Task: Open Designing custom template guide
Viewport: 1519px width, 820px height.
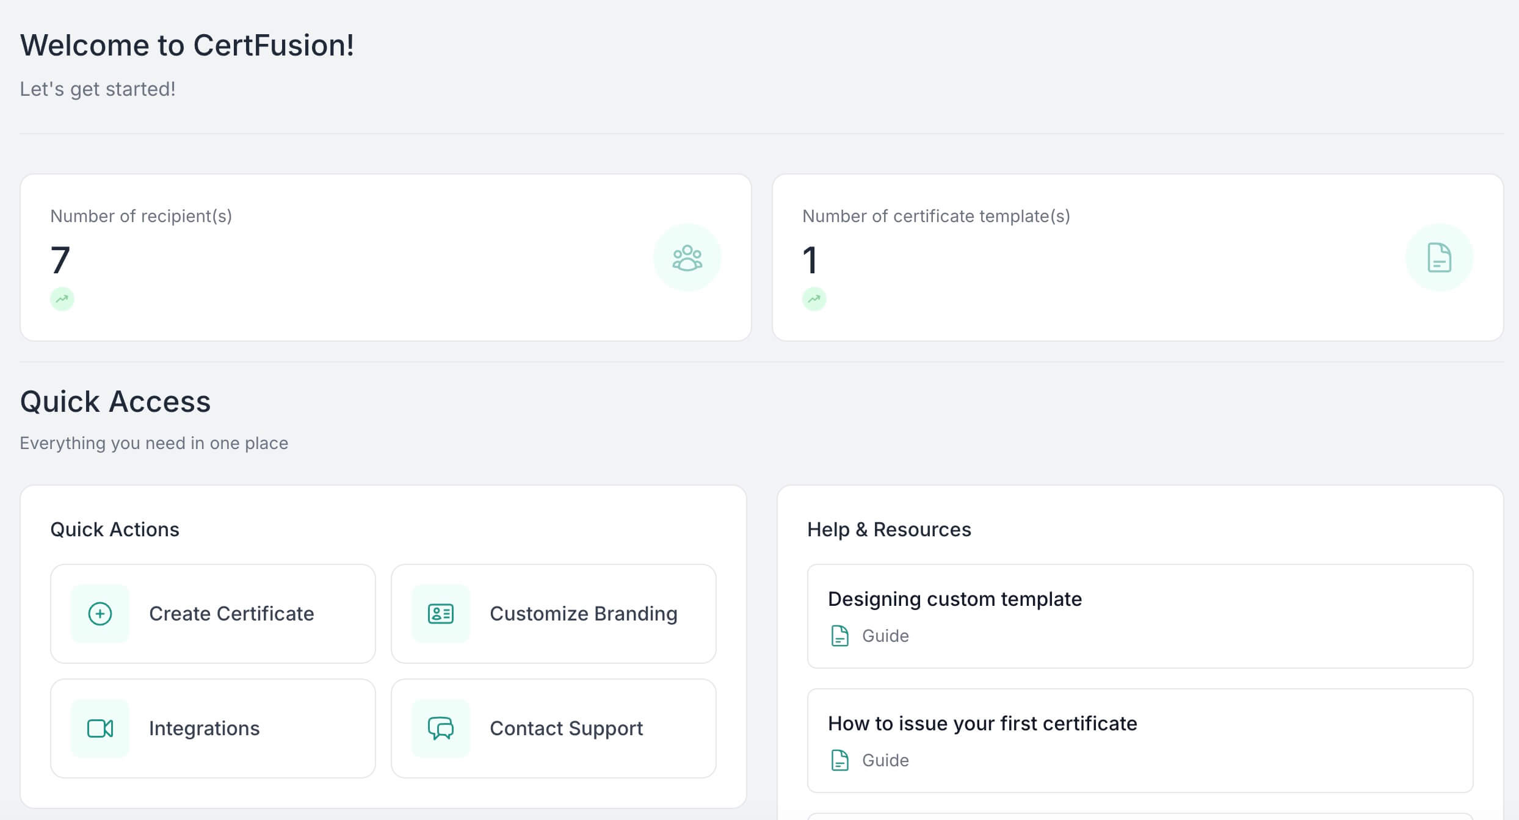Action: click(955, 599)
